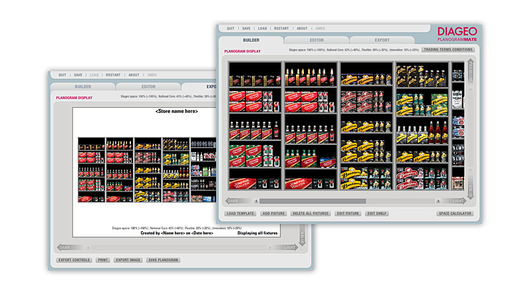Open the Space Calculator
Viewport: 532px width, 299px height.
click(x=455, y=213)
